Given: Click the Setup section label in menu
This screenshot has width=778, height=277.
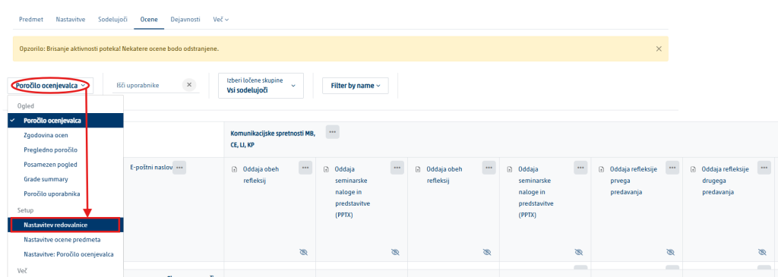Looking at the screenshot, I should click(x=25, y=210).
